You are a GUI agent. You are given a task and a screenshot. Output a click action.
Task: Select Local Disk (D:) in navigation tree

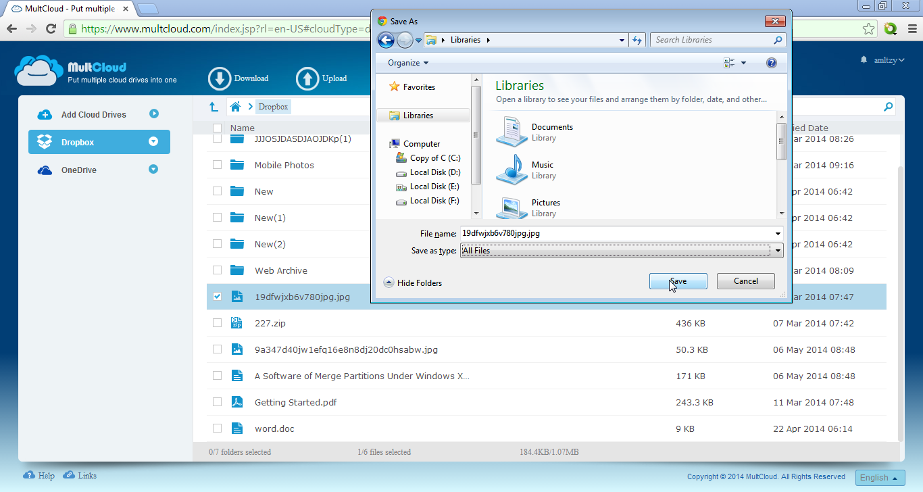(x=434, y=172)
